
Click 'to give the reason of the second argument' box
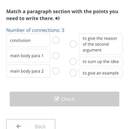pos(101,44)
